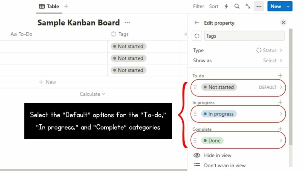
Task: Open the Calculate dropdown
Action: pyautogui.click(x=92, y=94)
